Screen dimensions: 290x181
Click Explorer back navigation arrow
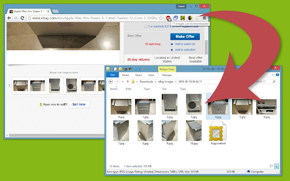pyautogui.click(x=111, y=81)
